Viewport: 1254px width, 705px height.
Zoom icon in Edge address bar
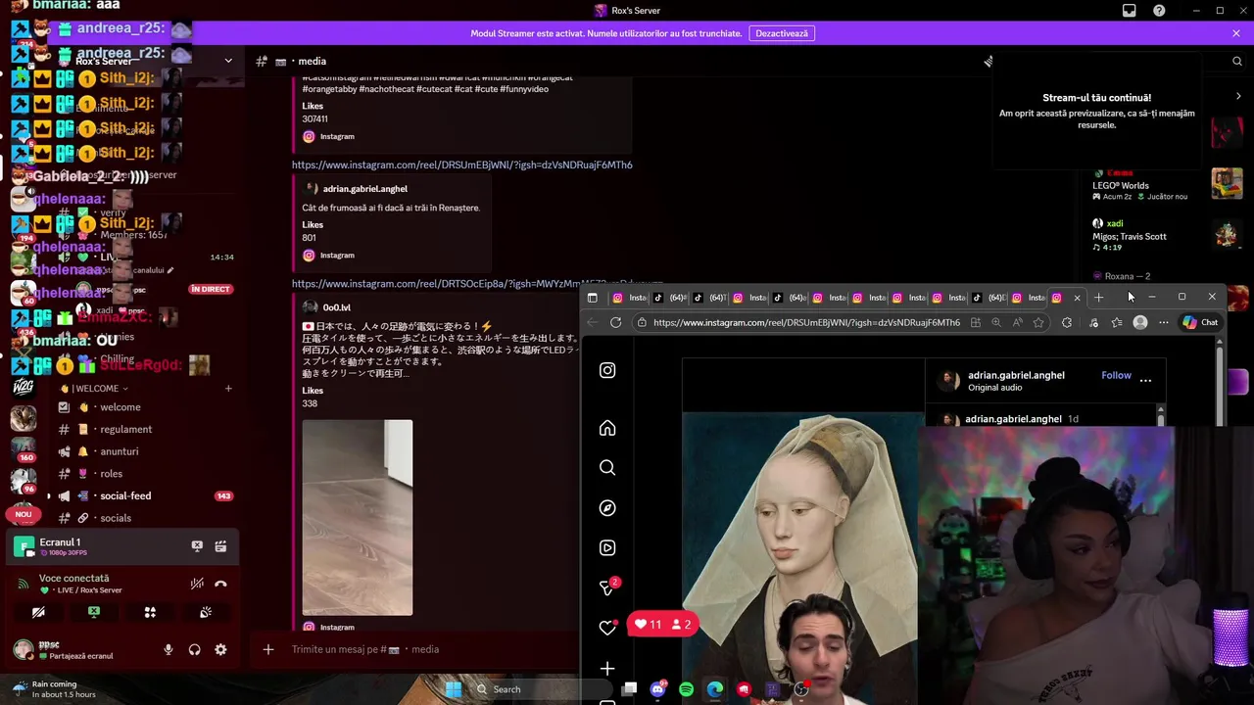pos(996,322)
